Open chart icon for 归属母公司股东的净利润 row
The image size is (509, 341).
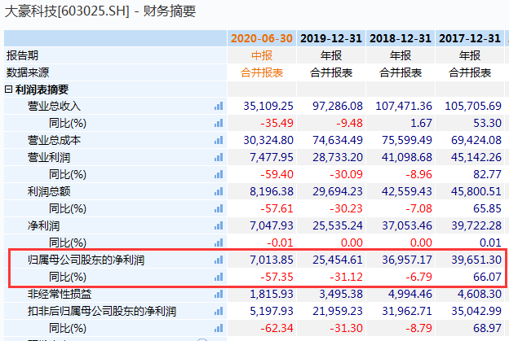219,260
